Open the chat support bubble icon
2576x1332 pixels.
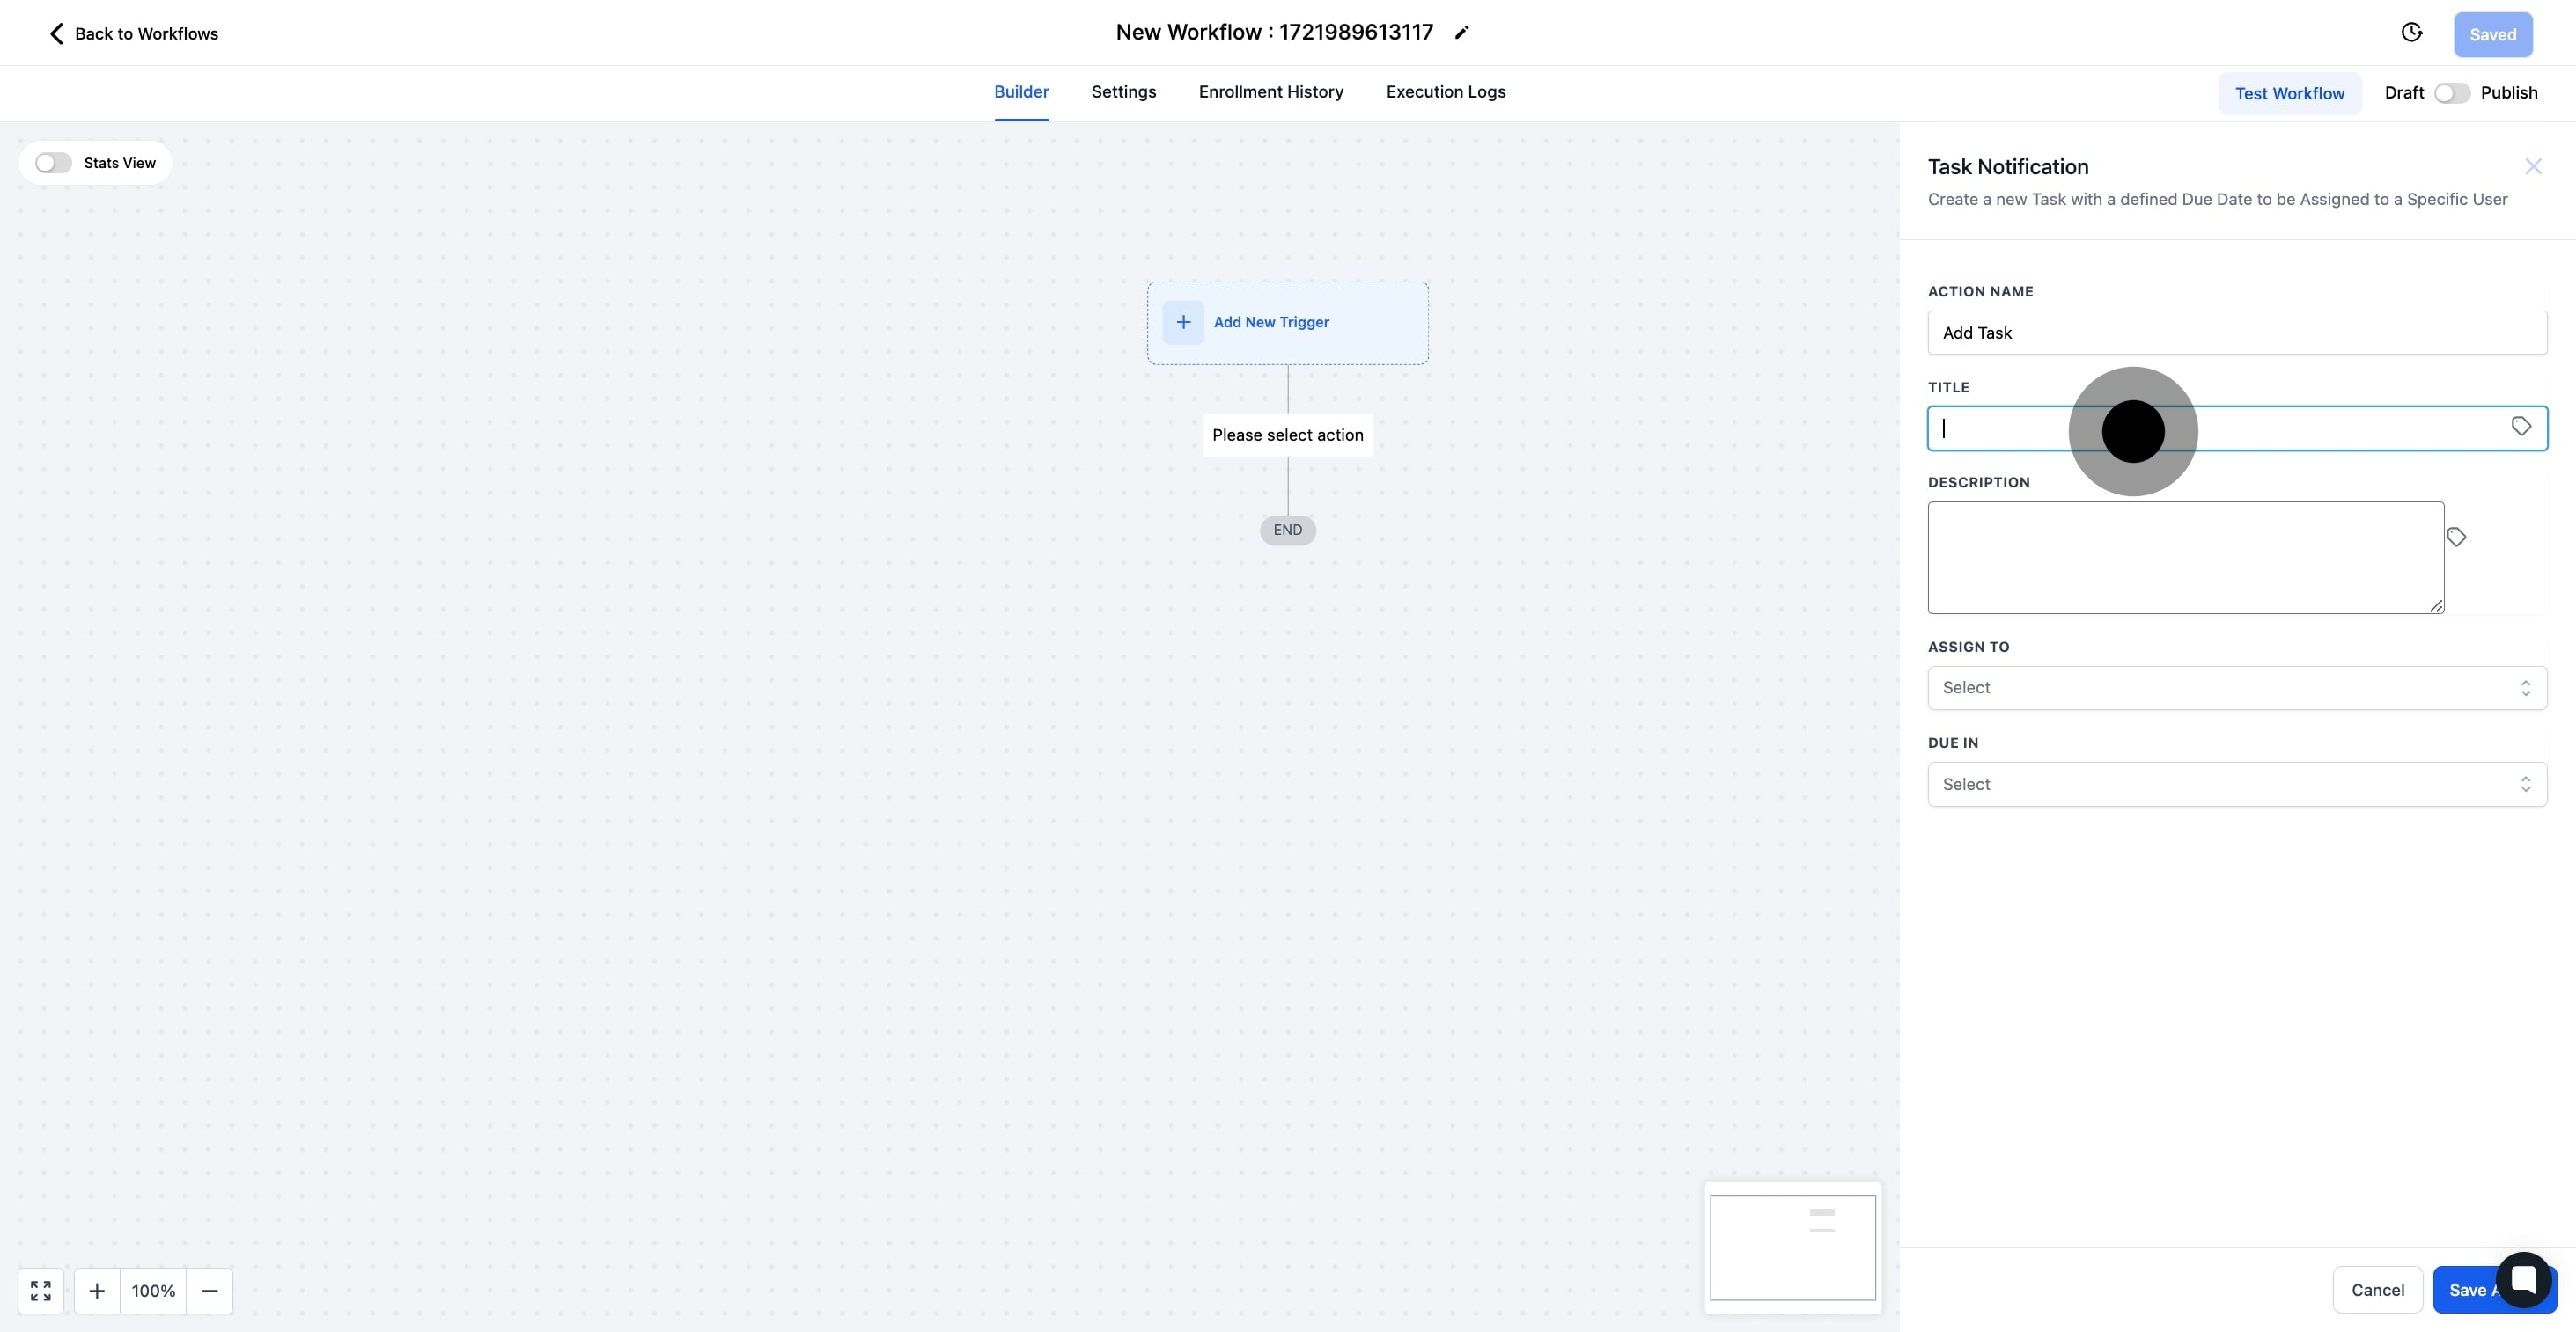click(2522, 1279)
